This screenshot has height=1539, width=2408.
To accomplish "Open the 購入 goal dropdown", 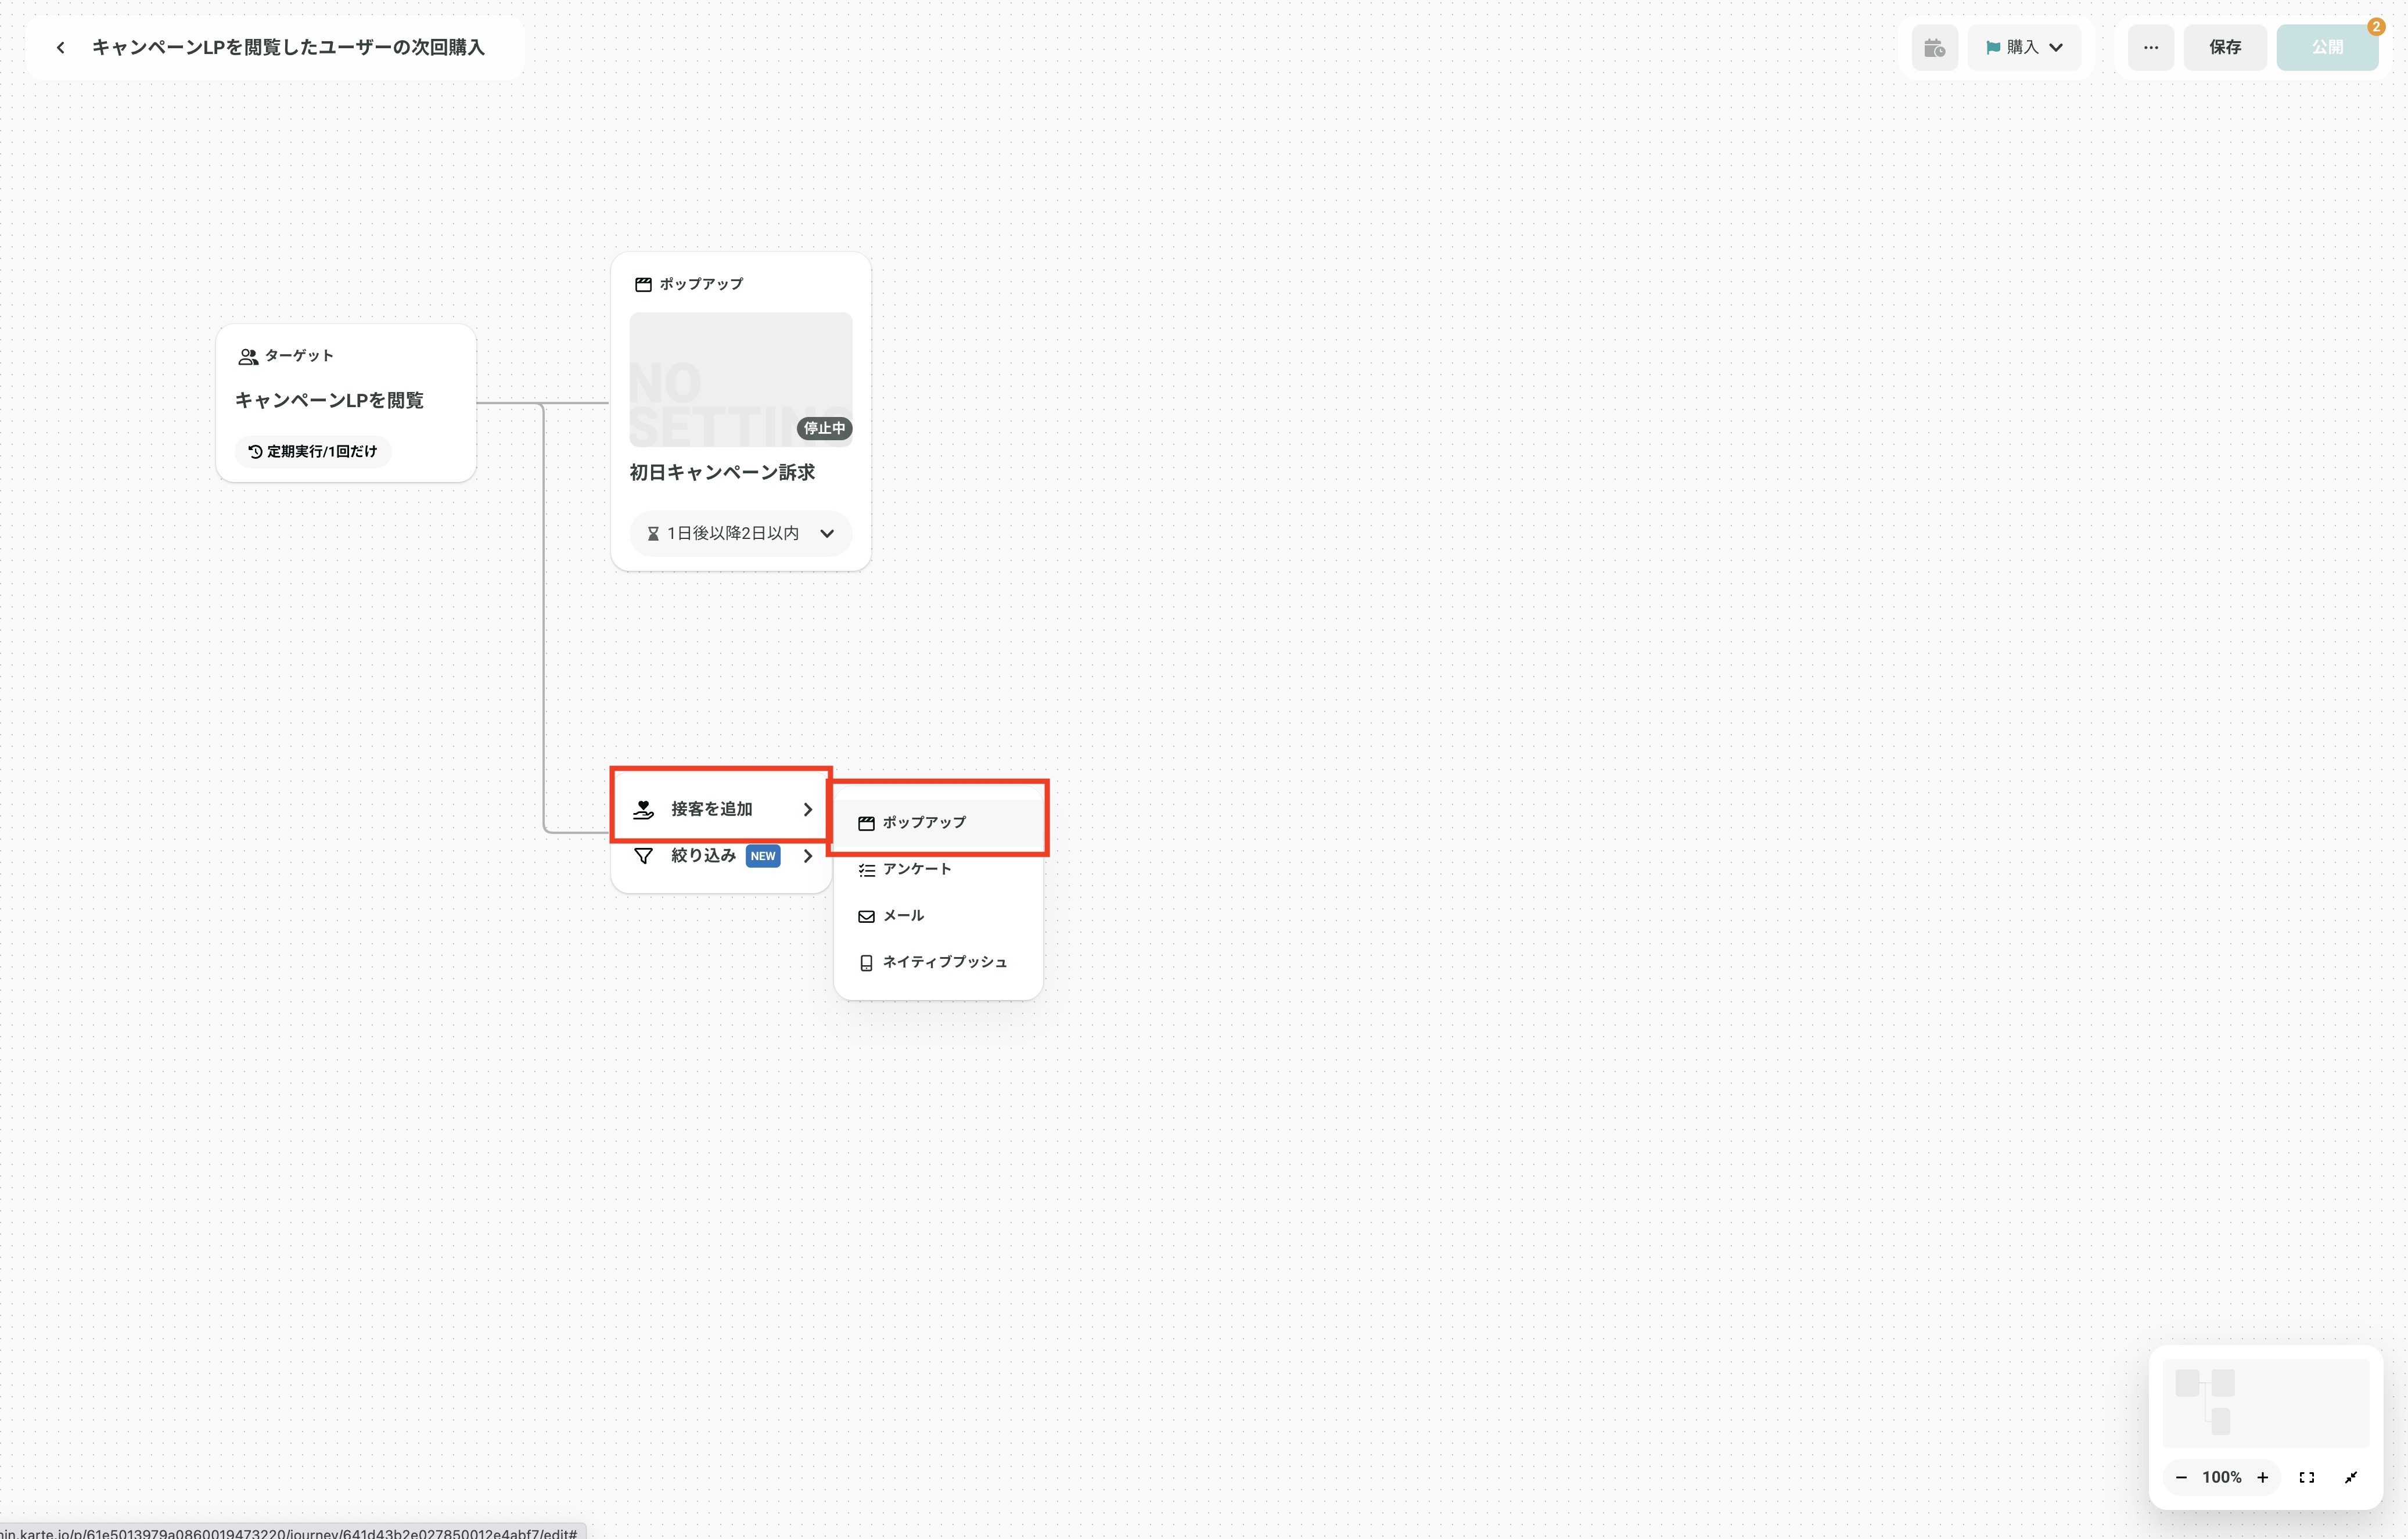I will coord(2024,47).
